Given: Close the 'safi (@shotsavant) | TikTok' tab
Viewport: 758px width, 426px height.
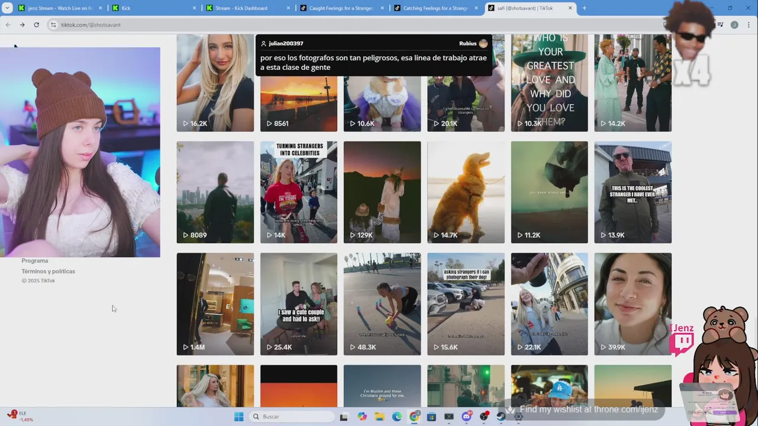Looking at the screenshot, I should click(570, 8).
